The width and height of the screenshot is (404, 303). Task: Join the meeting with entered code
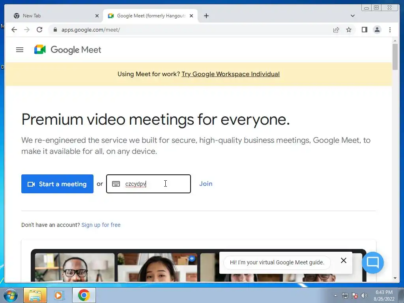pos(206,184)
